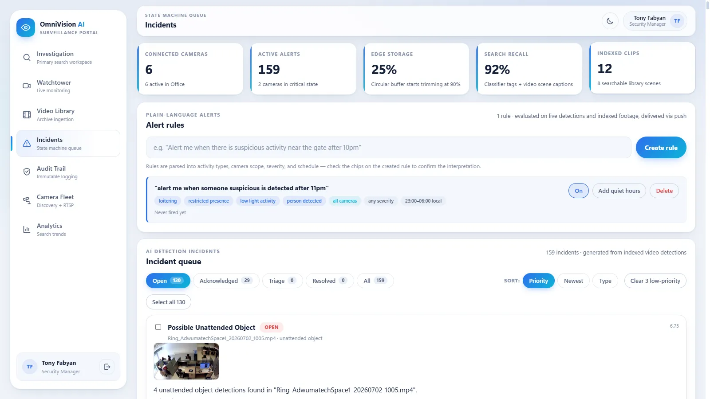The width and height of the screenshot is (710, 399).
Task: Click the Camera Fleet CCTV icon
Action: click(27, 200)
